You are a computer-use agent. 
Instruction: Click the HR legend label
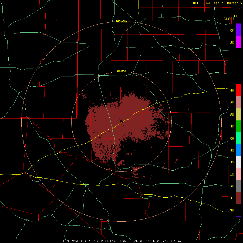pyautogui.click(x=232, y=126)
